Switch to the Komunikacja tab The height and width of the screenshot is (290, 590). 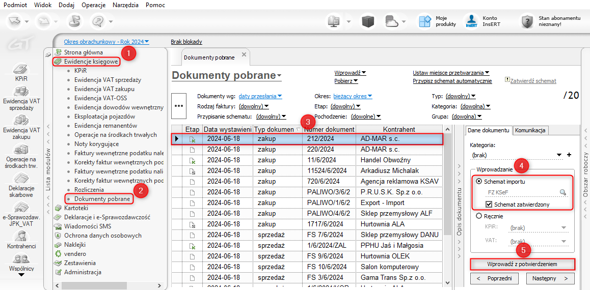pos(530,130)
